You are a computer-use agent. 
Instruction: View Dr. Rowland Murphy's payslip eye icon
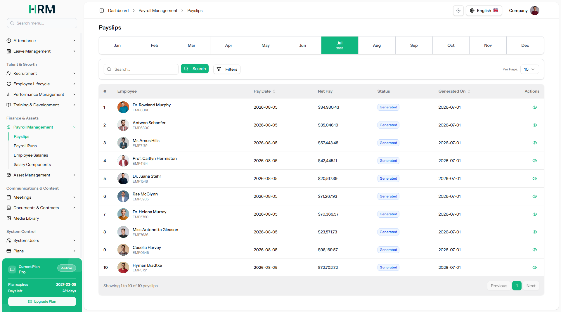coord(534,107)
